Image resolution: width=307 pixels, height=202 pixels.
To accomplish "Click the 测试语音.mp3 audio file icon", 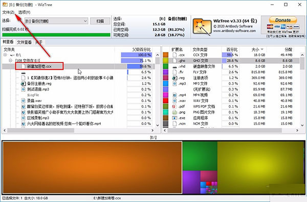I will tap(24, 89).
